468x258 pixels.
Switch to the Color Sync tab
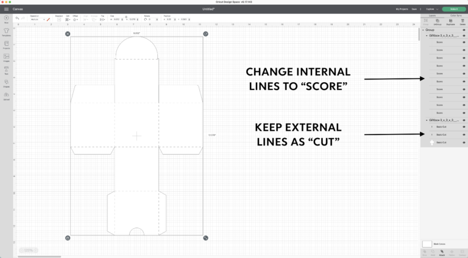tap(455, 15)
